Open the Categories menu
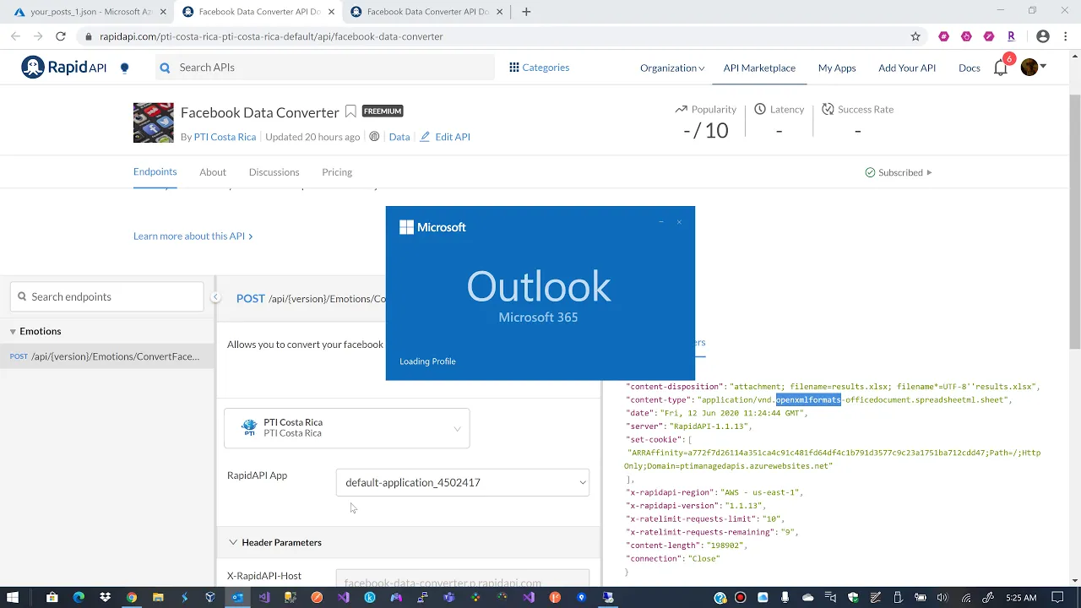This screenshot has height=608, width=1081. pyautogui.click(x=539, y=68)
